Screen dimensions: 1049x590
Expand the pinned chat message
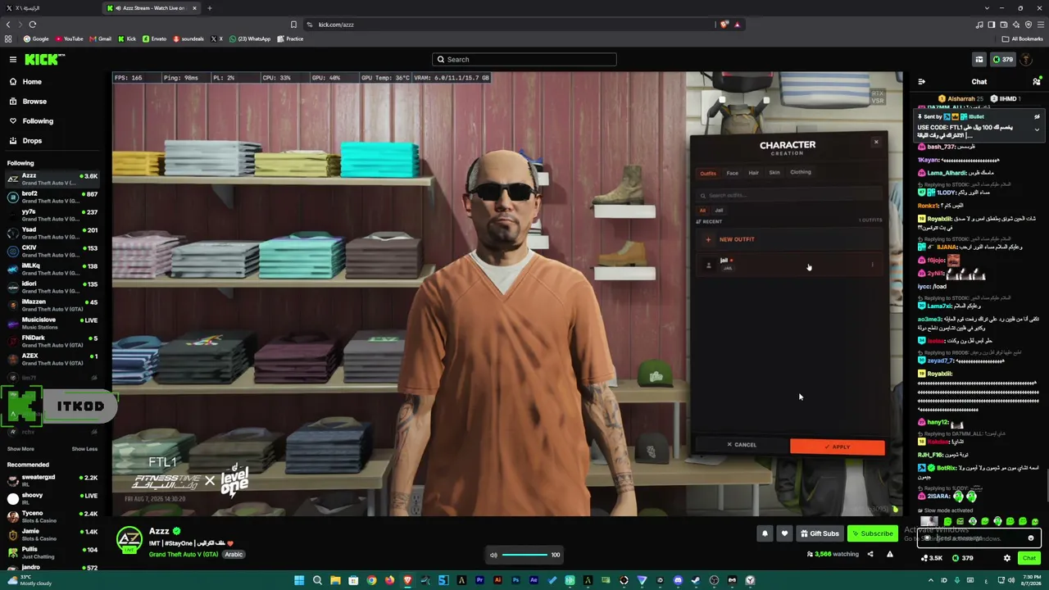(1037, 129)
